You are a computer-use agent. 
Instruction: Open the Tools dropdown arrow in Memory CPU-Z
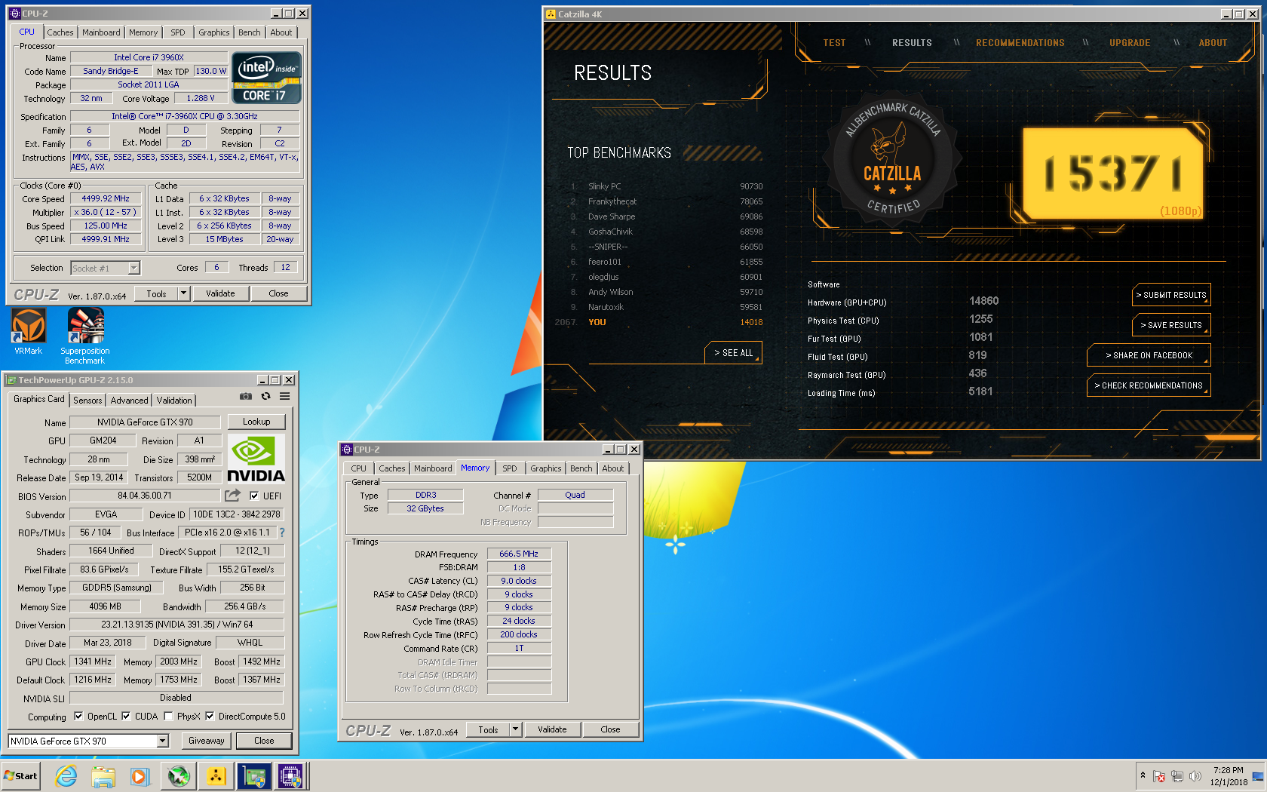pos(515,729)
